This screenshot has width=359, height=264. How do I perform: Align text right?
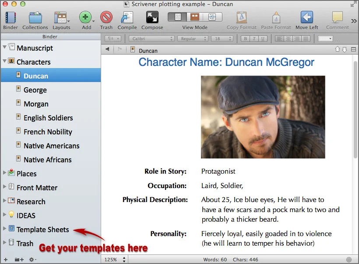tap(297, 39)
